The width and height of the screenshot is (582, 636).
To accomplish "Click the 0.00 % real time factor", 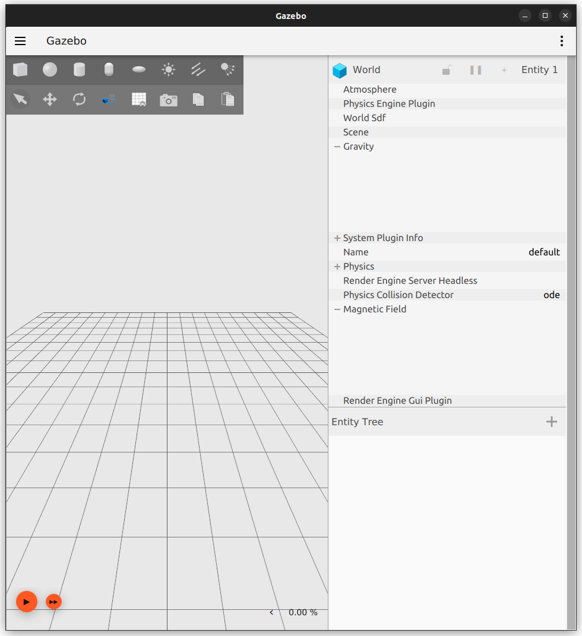I will click(303, 612).
